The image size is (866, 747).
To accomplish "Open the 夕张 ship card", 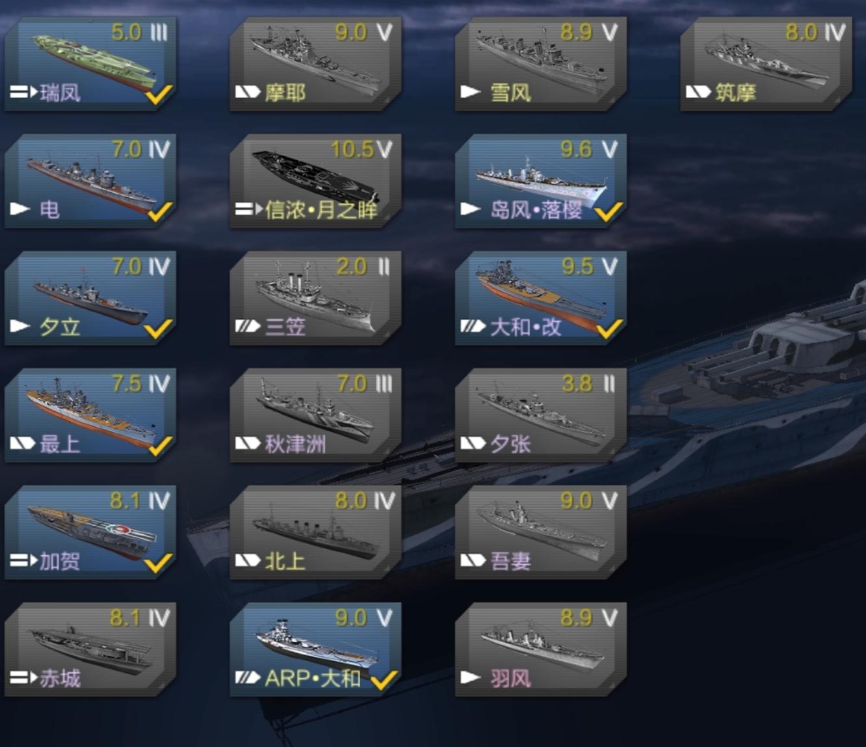I will coord(541,415).
